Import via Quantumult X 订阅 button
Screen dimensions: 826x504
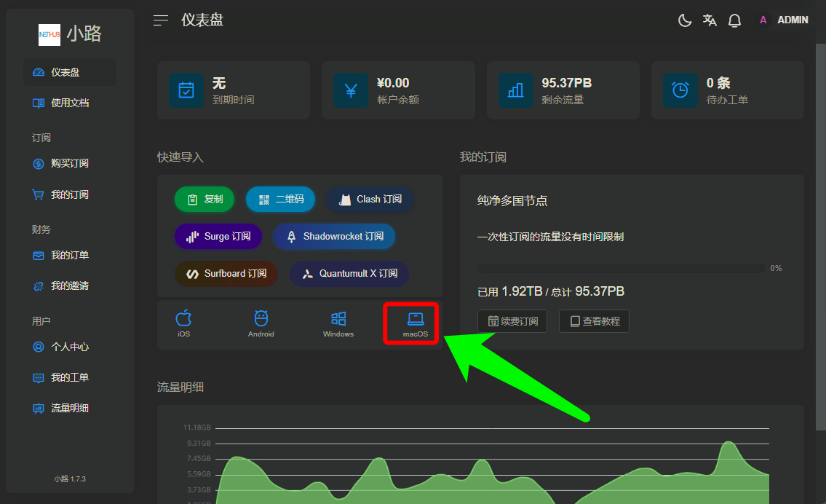pyautogui.click(x=349, y=274)
